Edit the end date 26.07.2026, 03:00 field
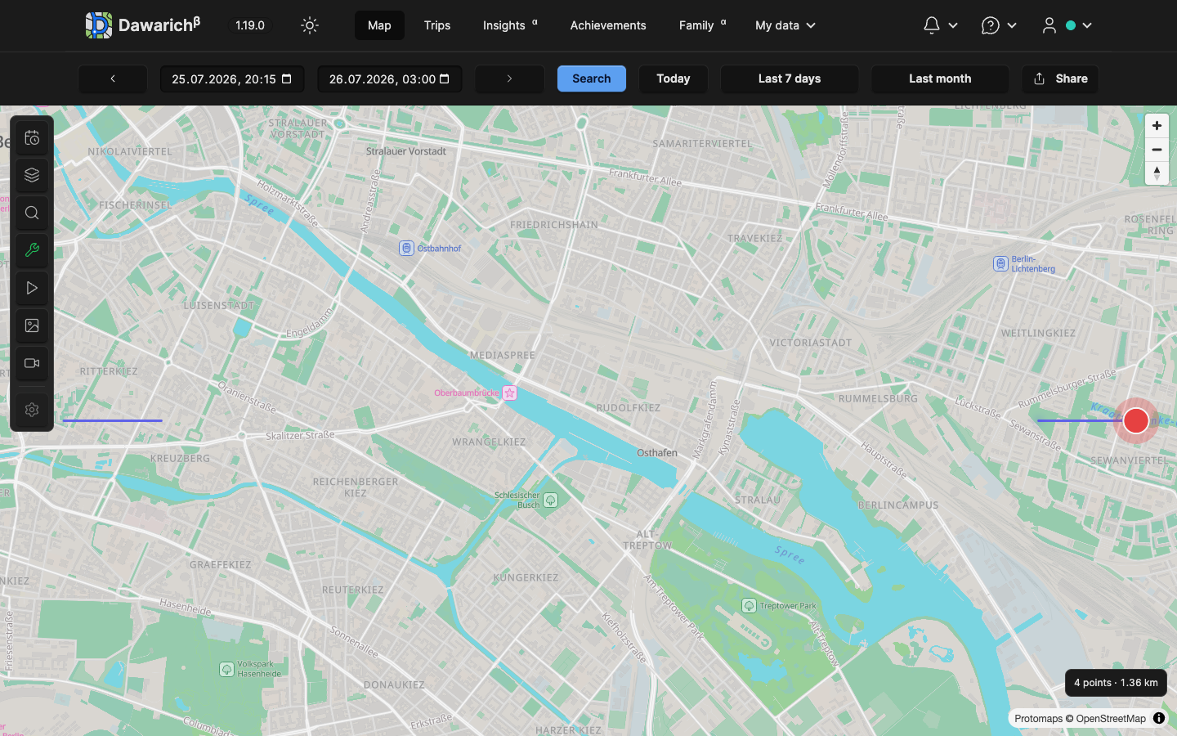Viewport: 1177px width, 736px height. coord(390,79)
